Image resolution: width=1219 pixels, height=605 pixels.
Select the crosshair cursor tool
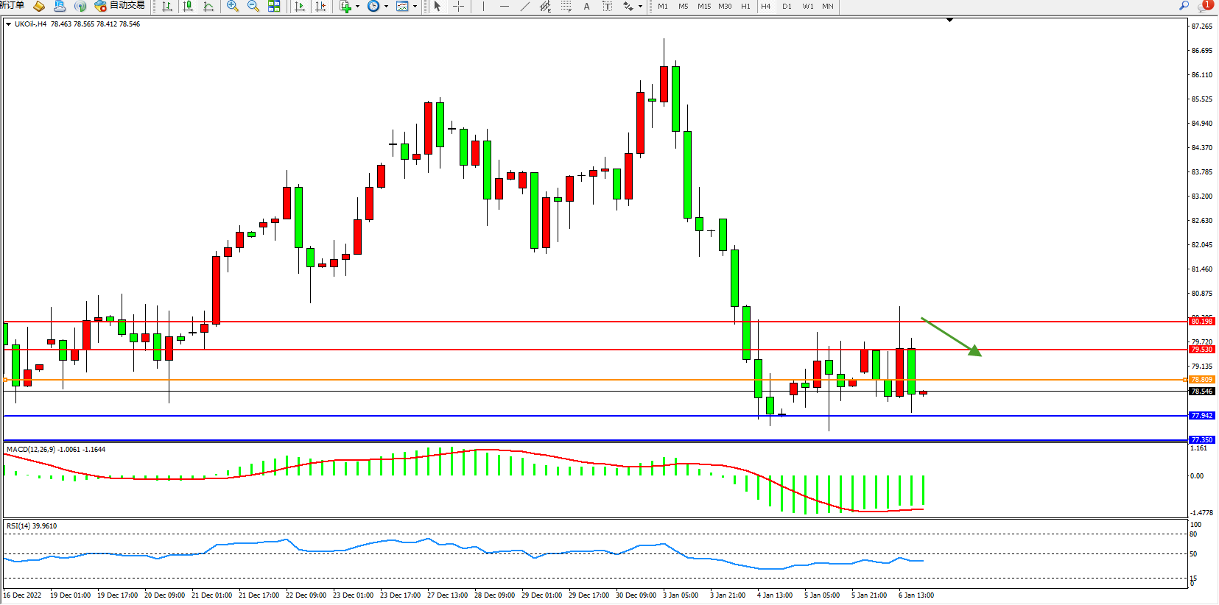coord(458,7)
